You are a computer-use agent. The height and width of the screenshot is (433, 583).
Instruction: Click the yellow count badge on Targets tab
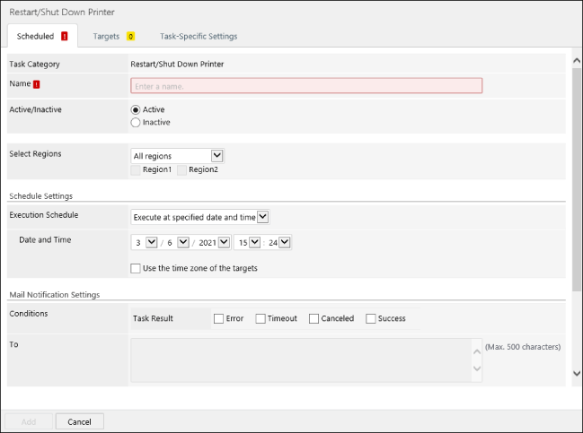(130, 37)
